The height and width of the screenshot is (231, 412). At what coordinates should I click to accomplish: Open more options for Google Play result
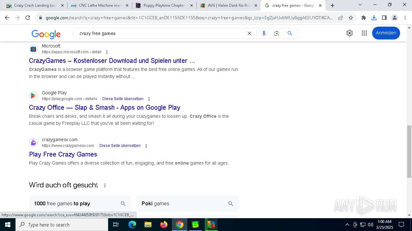coord(149,99)
